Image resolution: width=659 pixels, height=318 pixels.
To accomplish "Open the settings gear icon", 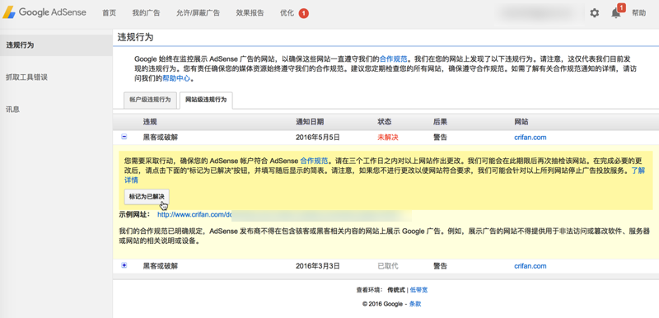I will click(x=594, y=13).
